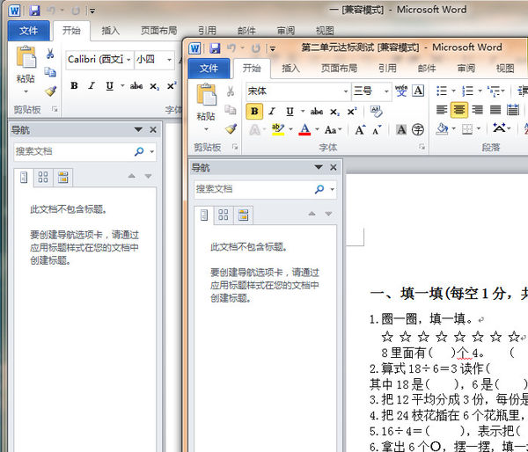Toggle Subscript in front window
Image resolution: width=528 pixels, height=452 pixels.
334,112
